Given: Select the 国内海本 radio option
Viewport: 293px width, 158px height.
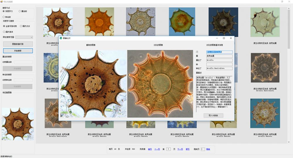Looking at the screenshot, I should (4, 32).
